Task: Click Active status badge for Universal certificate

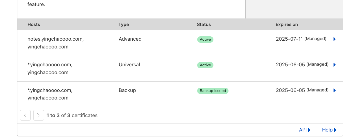Action: pos(205,65)
